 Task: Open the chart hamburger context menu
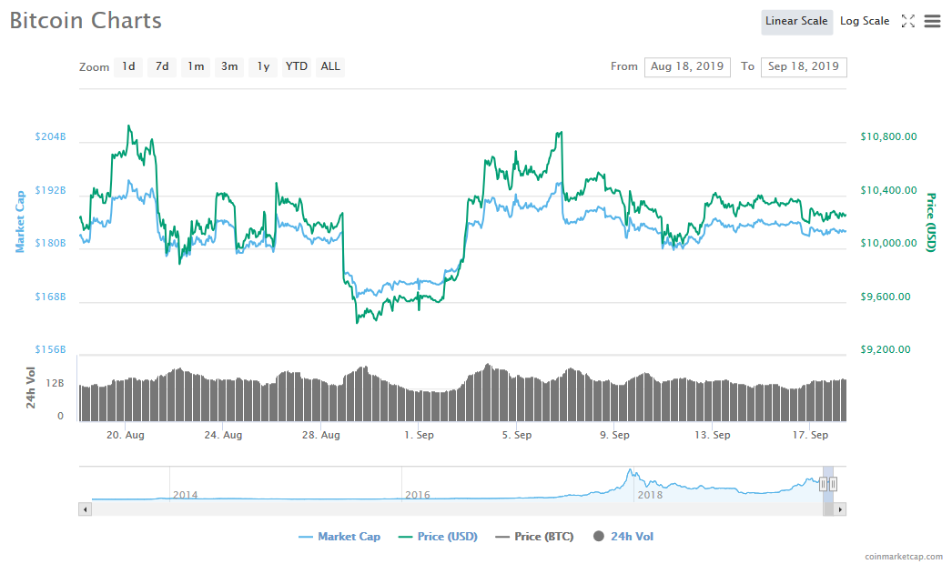point(932,21)
